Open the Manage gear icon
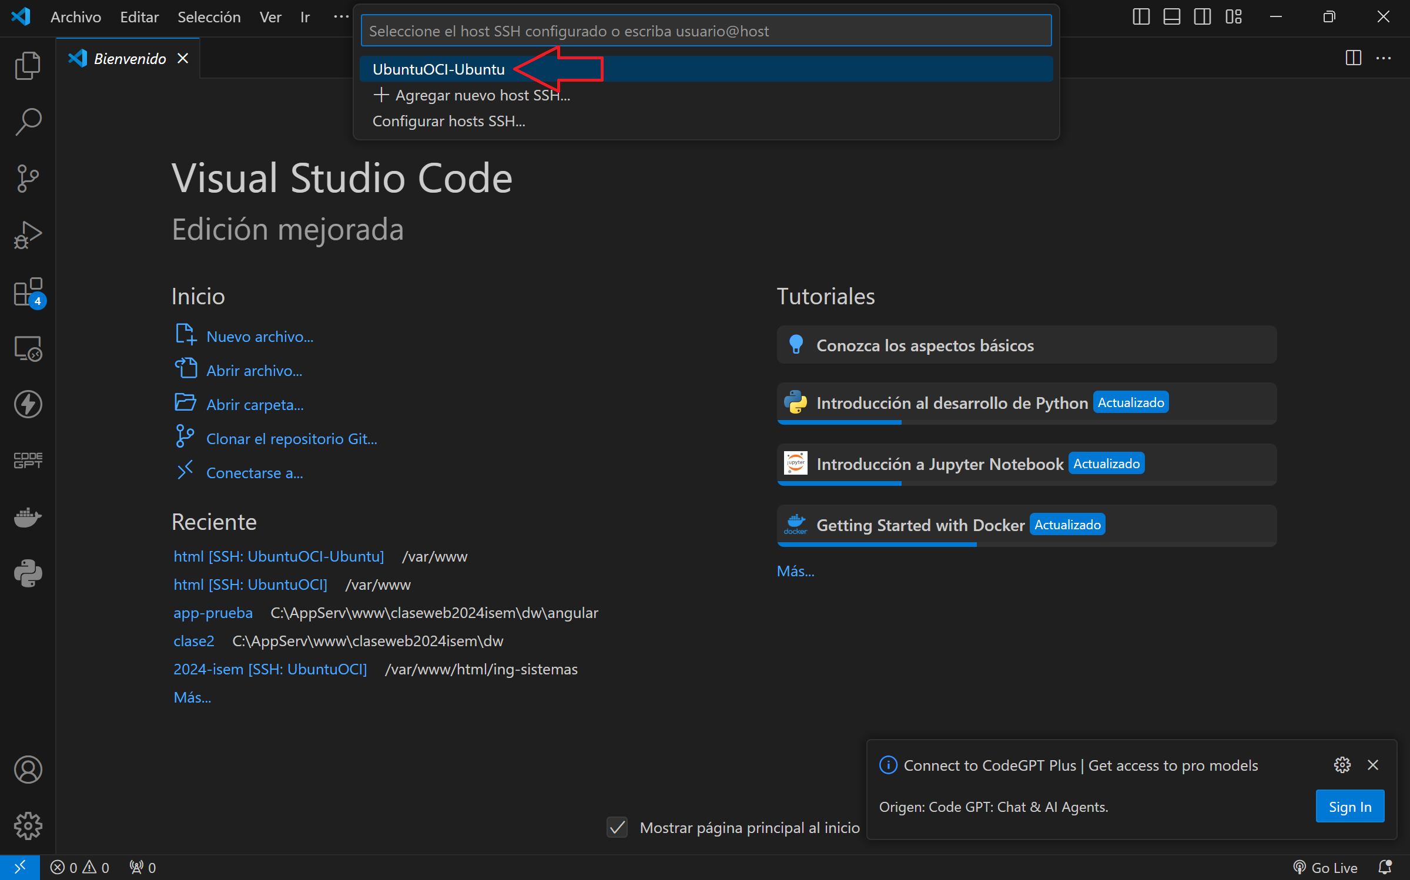 coord(28,826)
